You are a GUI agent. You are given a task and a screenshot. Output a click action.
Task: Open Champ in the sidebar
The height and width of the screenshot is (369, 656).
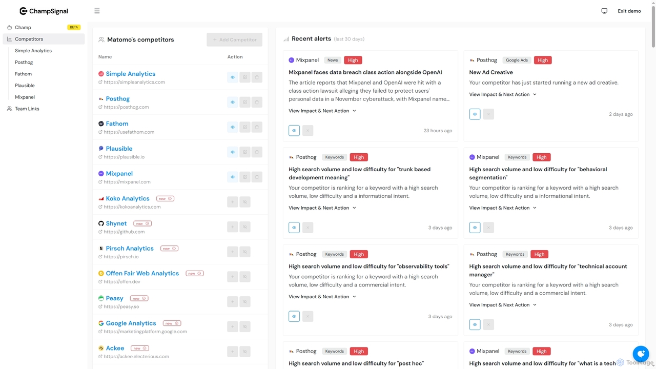point(44,27)
